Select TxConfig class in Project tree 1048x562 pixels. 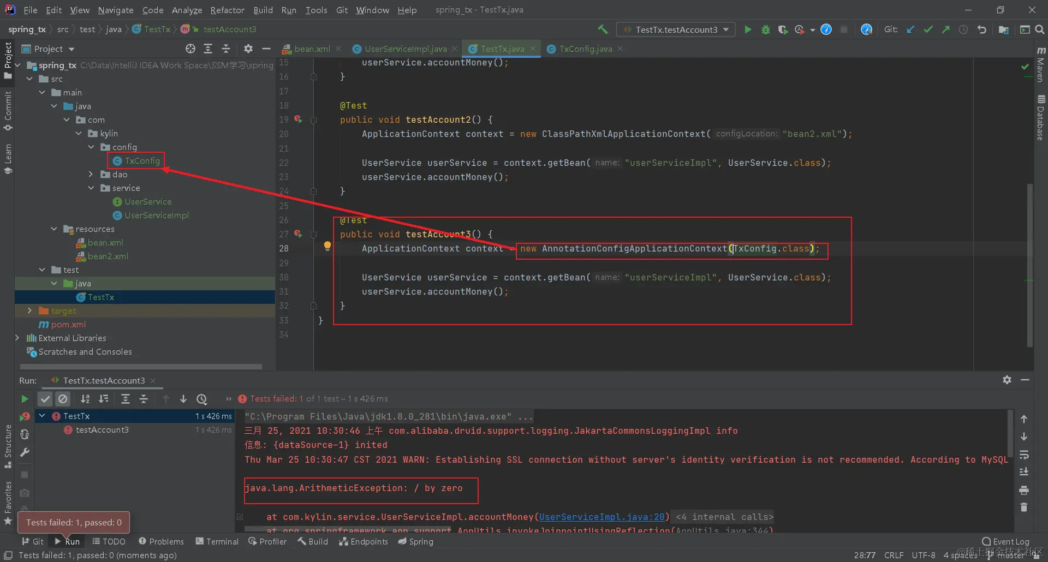(x=142, y=161)
